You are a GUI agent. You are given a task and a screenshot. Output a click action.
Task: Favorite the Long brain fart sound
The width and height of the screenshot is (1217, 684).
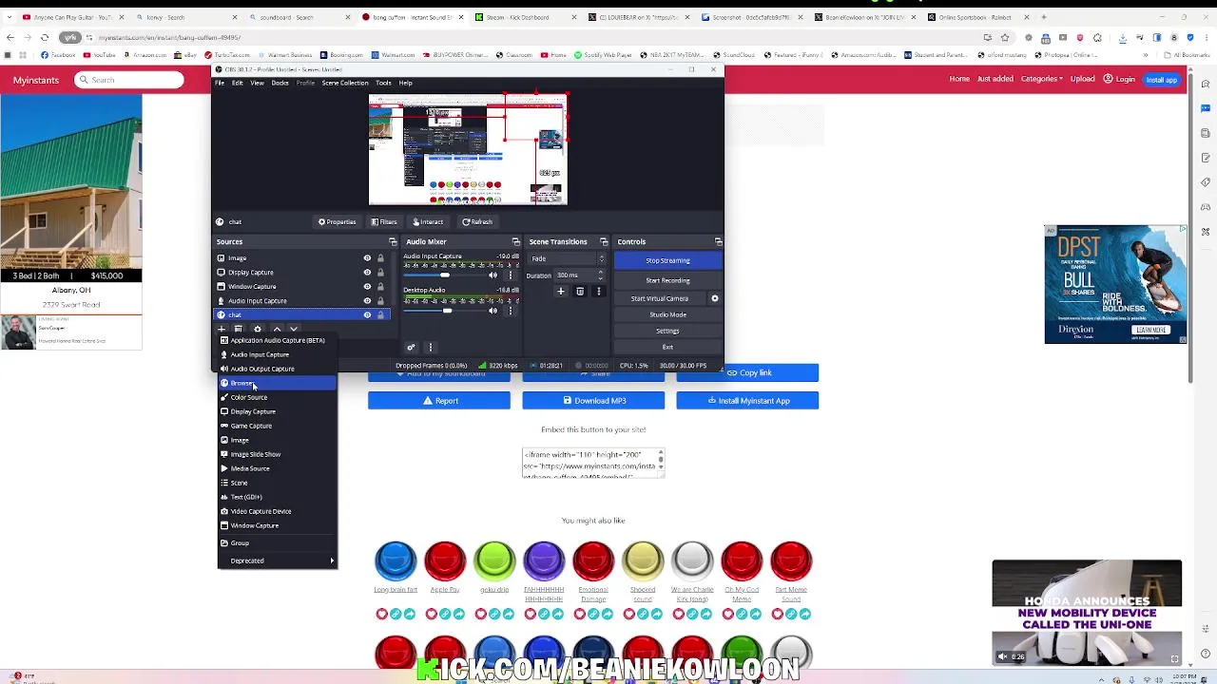(382, 614)
